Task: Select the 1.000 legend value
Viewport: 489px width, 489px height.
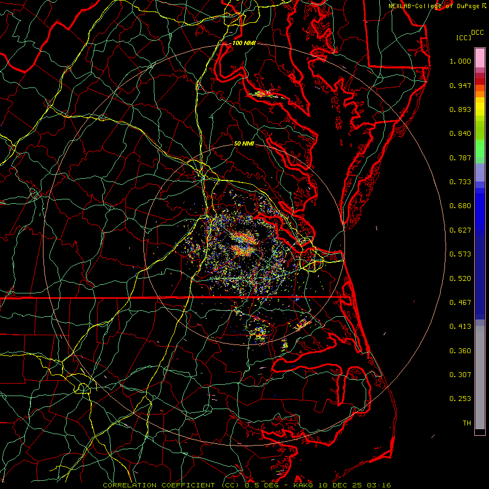Action: (x=460, y=61)
